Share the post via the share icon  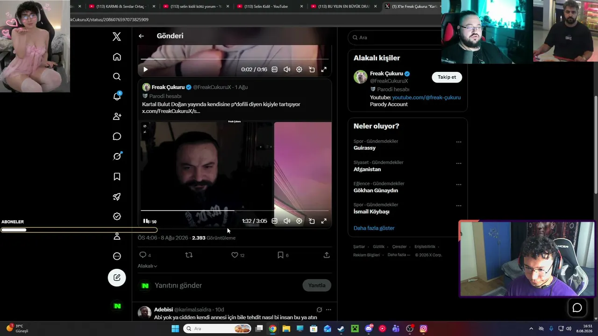[327, 255]
